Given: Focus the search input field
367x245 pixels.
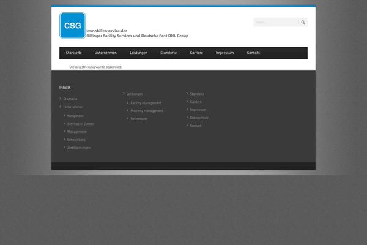Looking at the screenshot, I should point(276,22).
